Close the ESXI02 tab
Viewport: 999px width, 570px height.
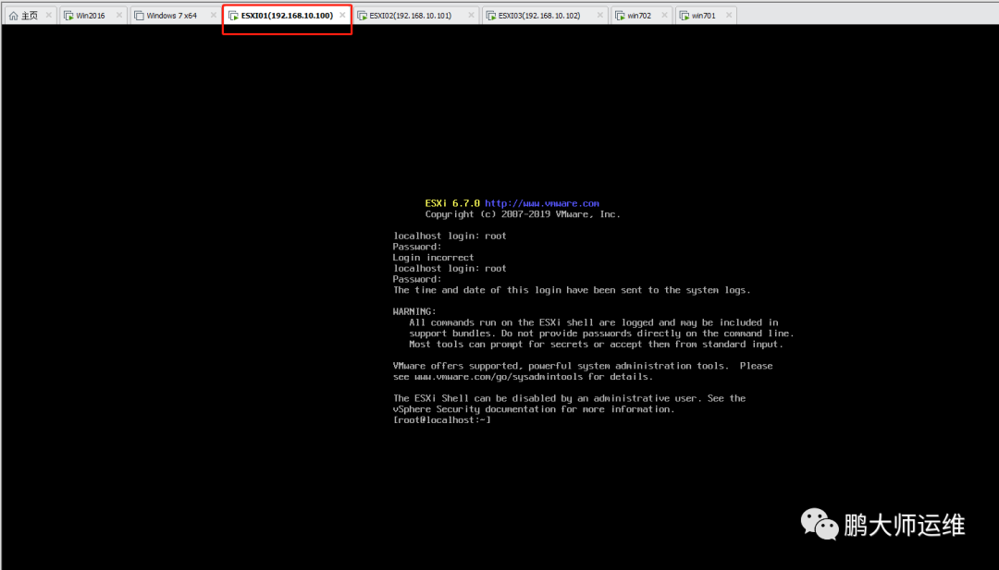tap(472, 16)
